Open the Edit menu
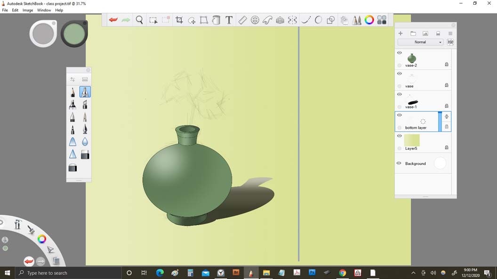The height and width of the screenshot is (279, 497). pos(15,10)
